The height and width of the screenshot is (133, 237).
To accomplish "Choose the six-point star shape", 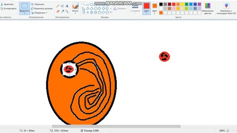I will point(96,12).
